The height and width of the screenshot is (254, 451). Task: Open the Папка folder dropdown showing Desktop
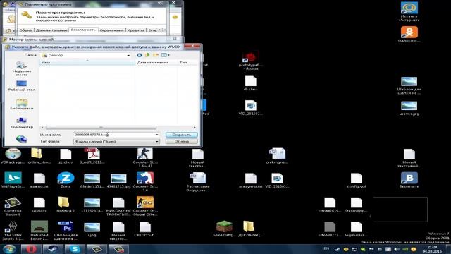coord(86,55)
